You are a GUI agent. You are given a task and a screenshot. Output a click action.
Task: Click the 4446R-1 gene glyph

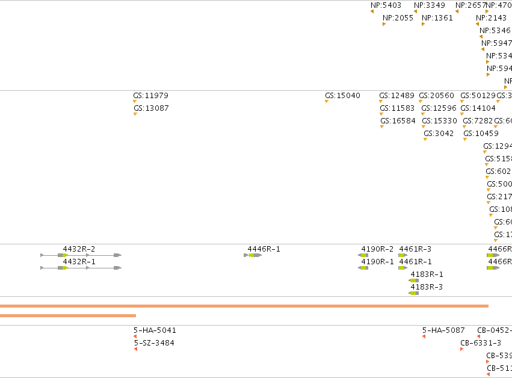pos(253,255)
